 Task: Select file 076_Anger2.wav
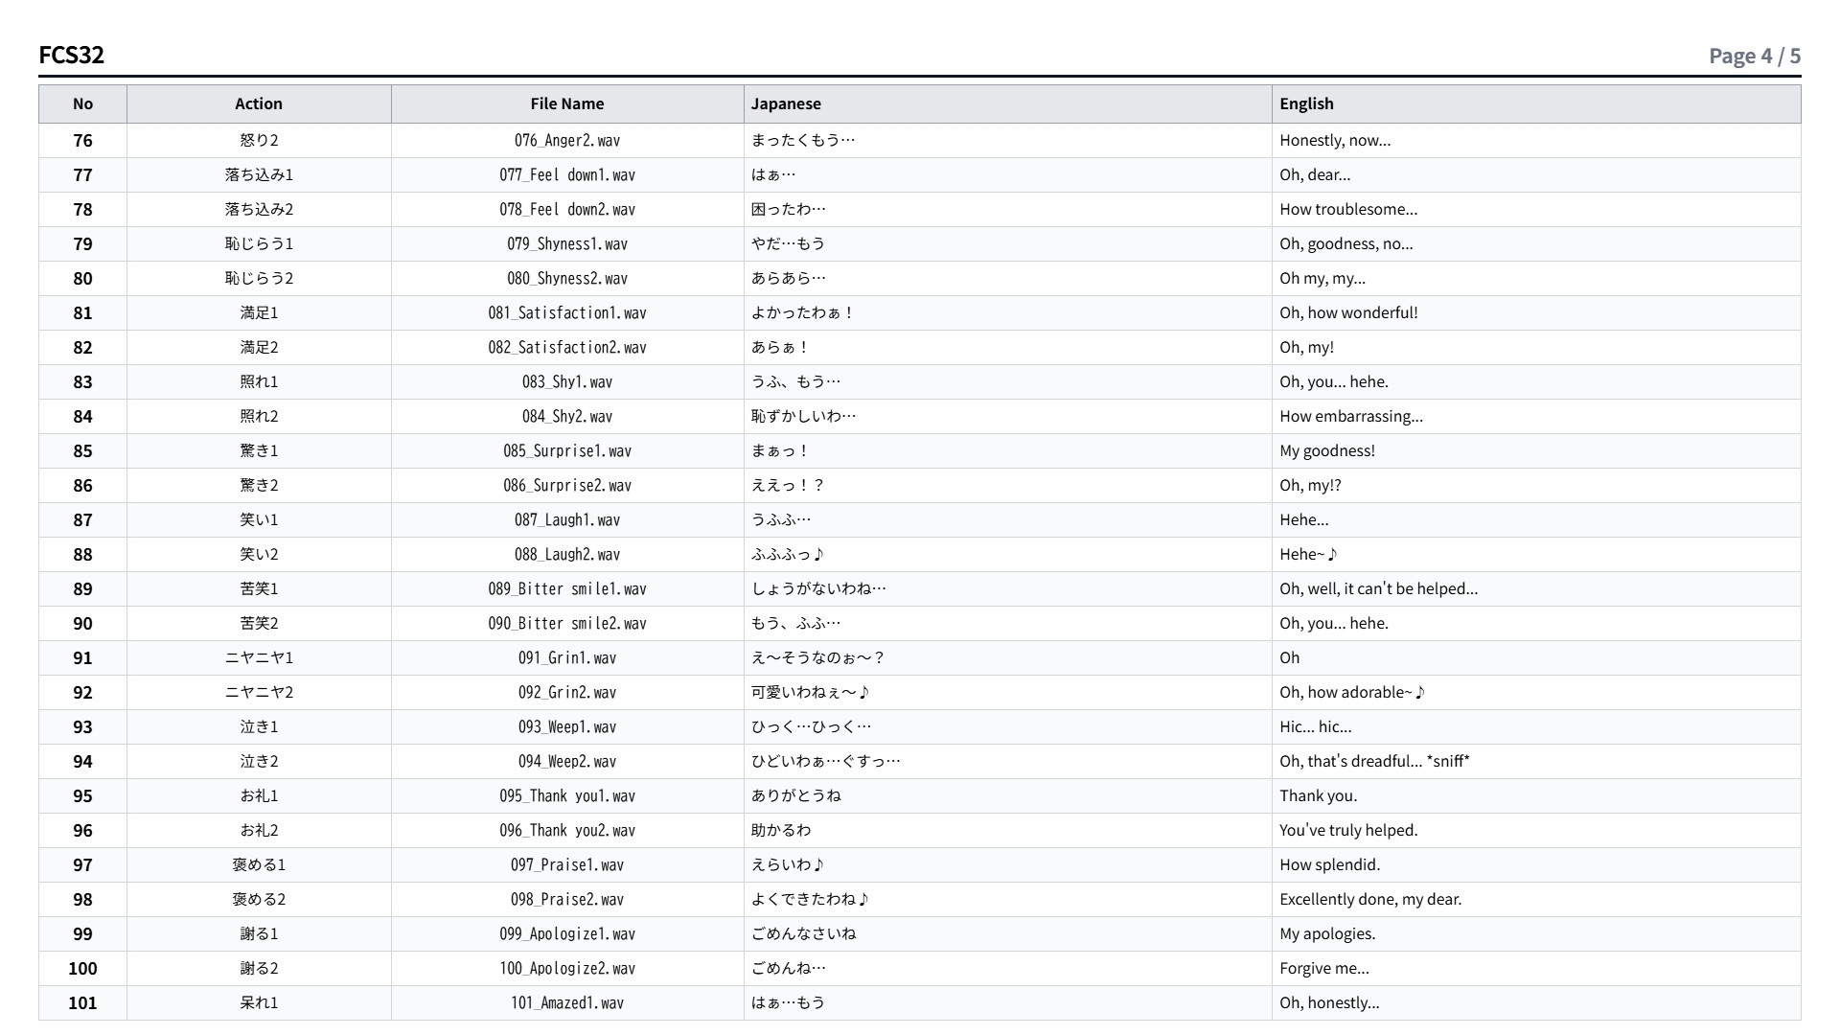(x=567, y=141)
